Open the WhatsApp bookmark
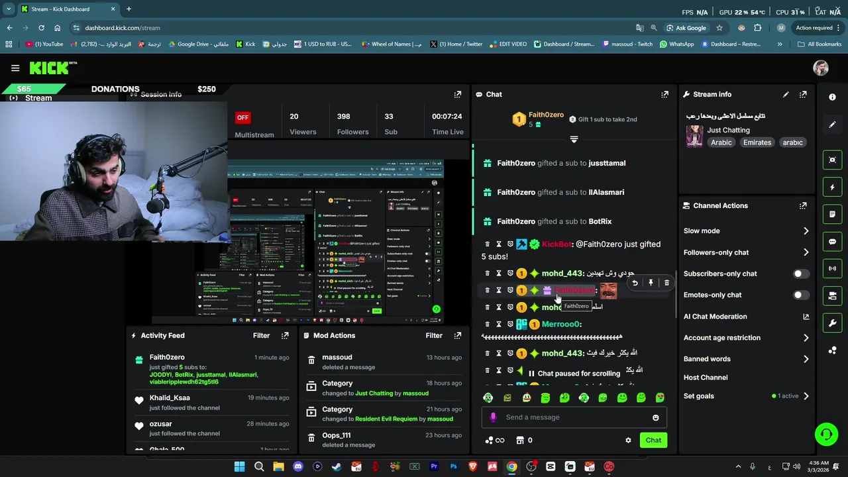 click(676, 44)
